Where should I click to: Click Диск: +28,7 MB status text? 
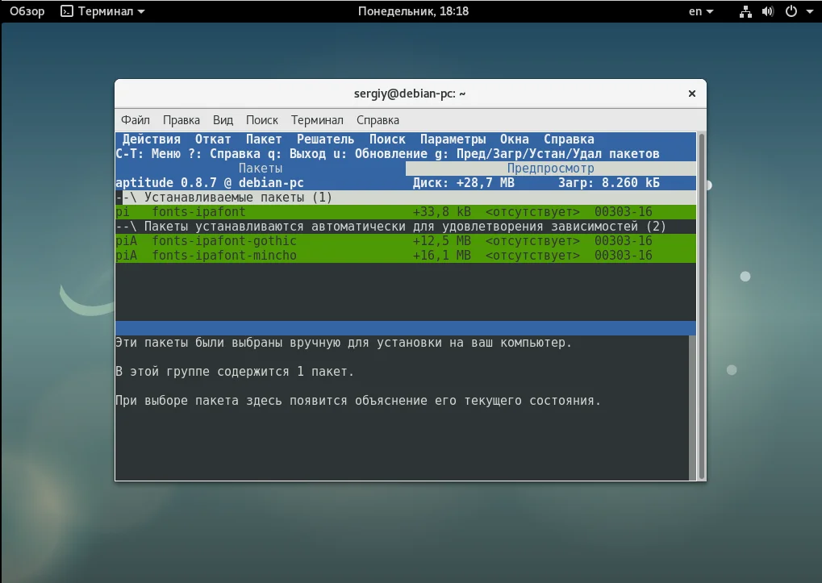click(463, 183)
